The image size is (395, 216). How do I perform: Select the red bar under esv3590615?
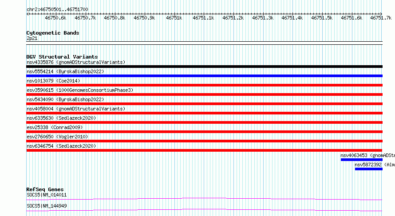204,94
